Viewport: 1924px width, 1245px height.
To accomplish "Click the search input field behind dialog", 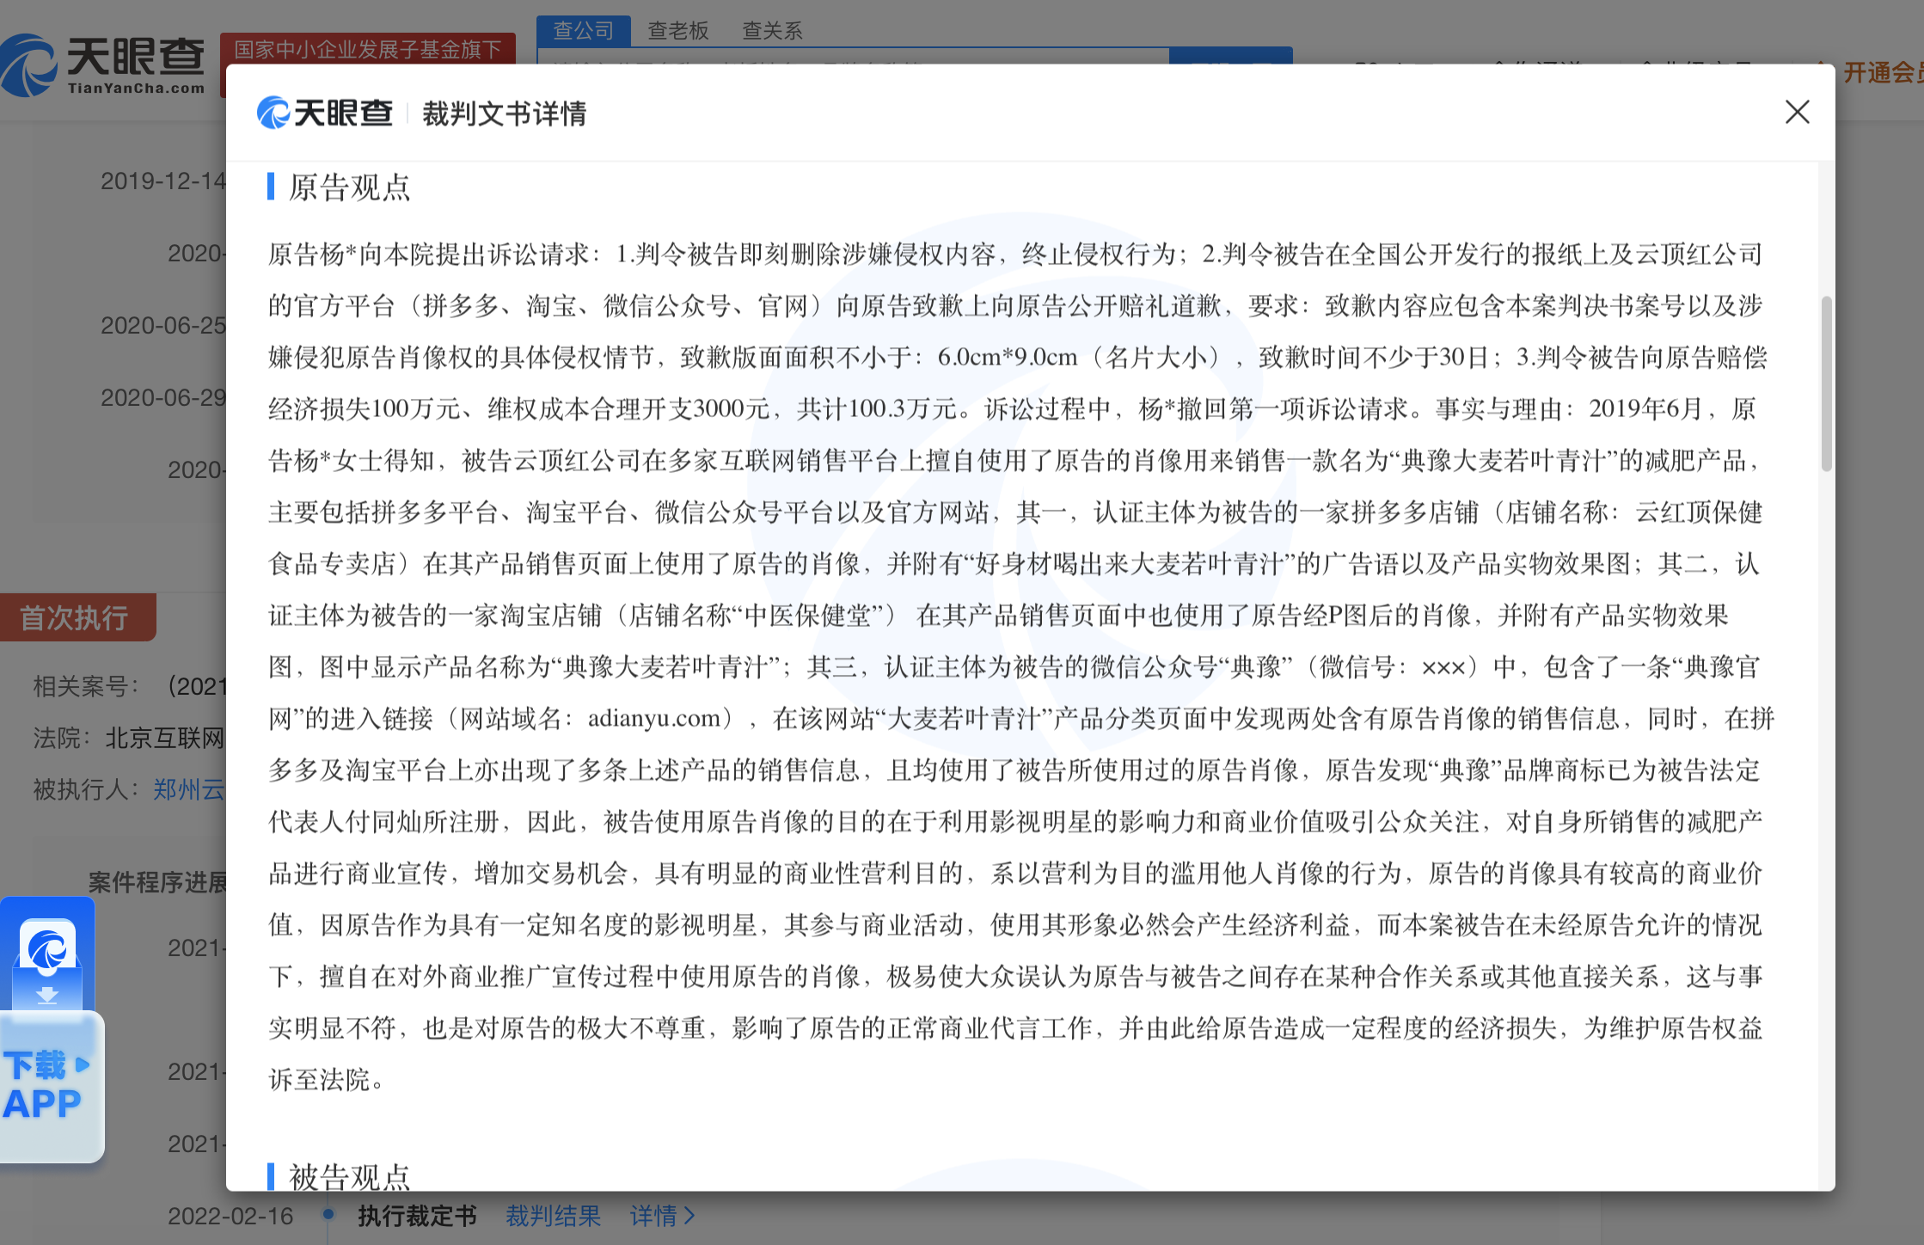I will [853, 56].
